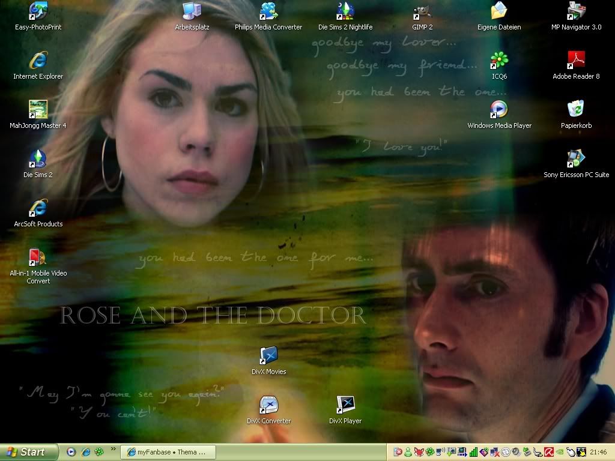Open the DivX Converter shortcut

(x=268, y=411)
